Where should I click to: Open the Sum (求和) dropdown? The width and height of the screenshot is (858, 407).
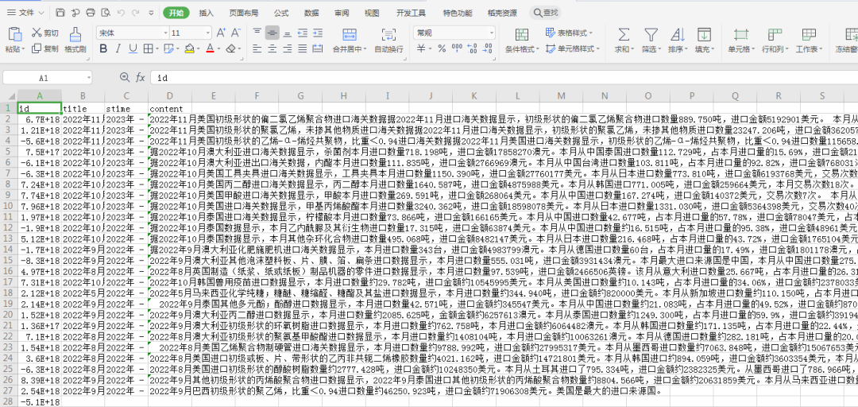(x=624, y=48)
